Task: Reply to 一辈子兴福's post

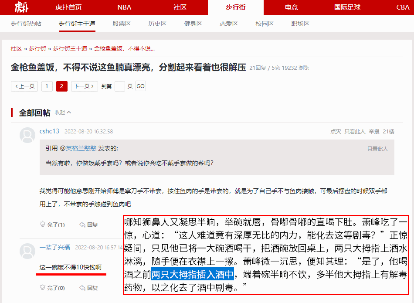Action: click(x=89, y=288)
